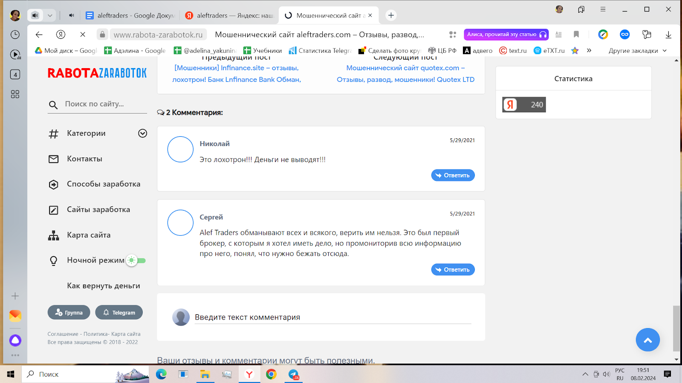View the site security lock icon
The width and height of the screenshot is (682, 383).
[x=102, y=34]
